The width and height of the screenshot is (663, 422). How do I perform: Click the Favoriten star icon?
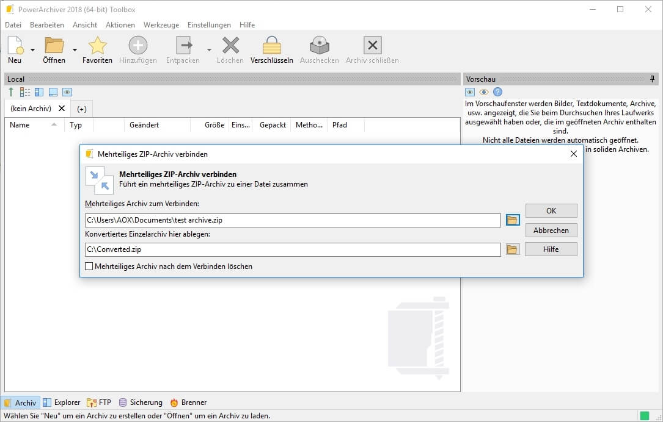point(97,46)
